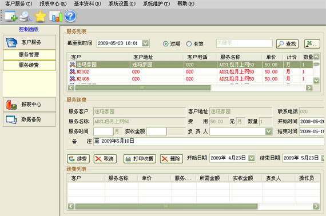The height and width of the screenshot is (216, 326).
Task: Select the 过期 radio button
Action: click(165, 44)
